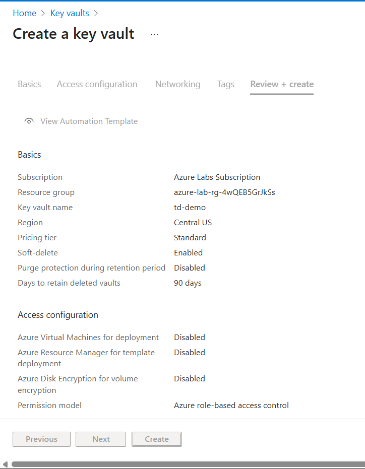Screen dimensions: 365x469
Task: Click the Create a key vault page title
Action: 74,34
